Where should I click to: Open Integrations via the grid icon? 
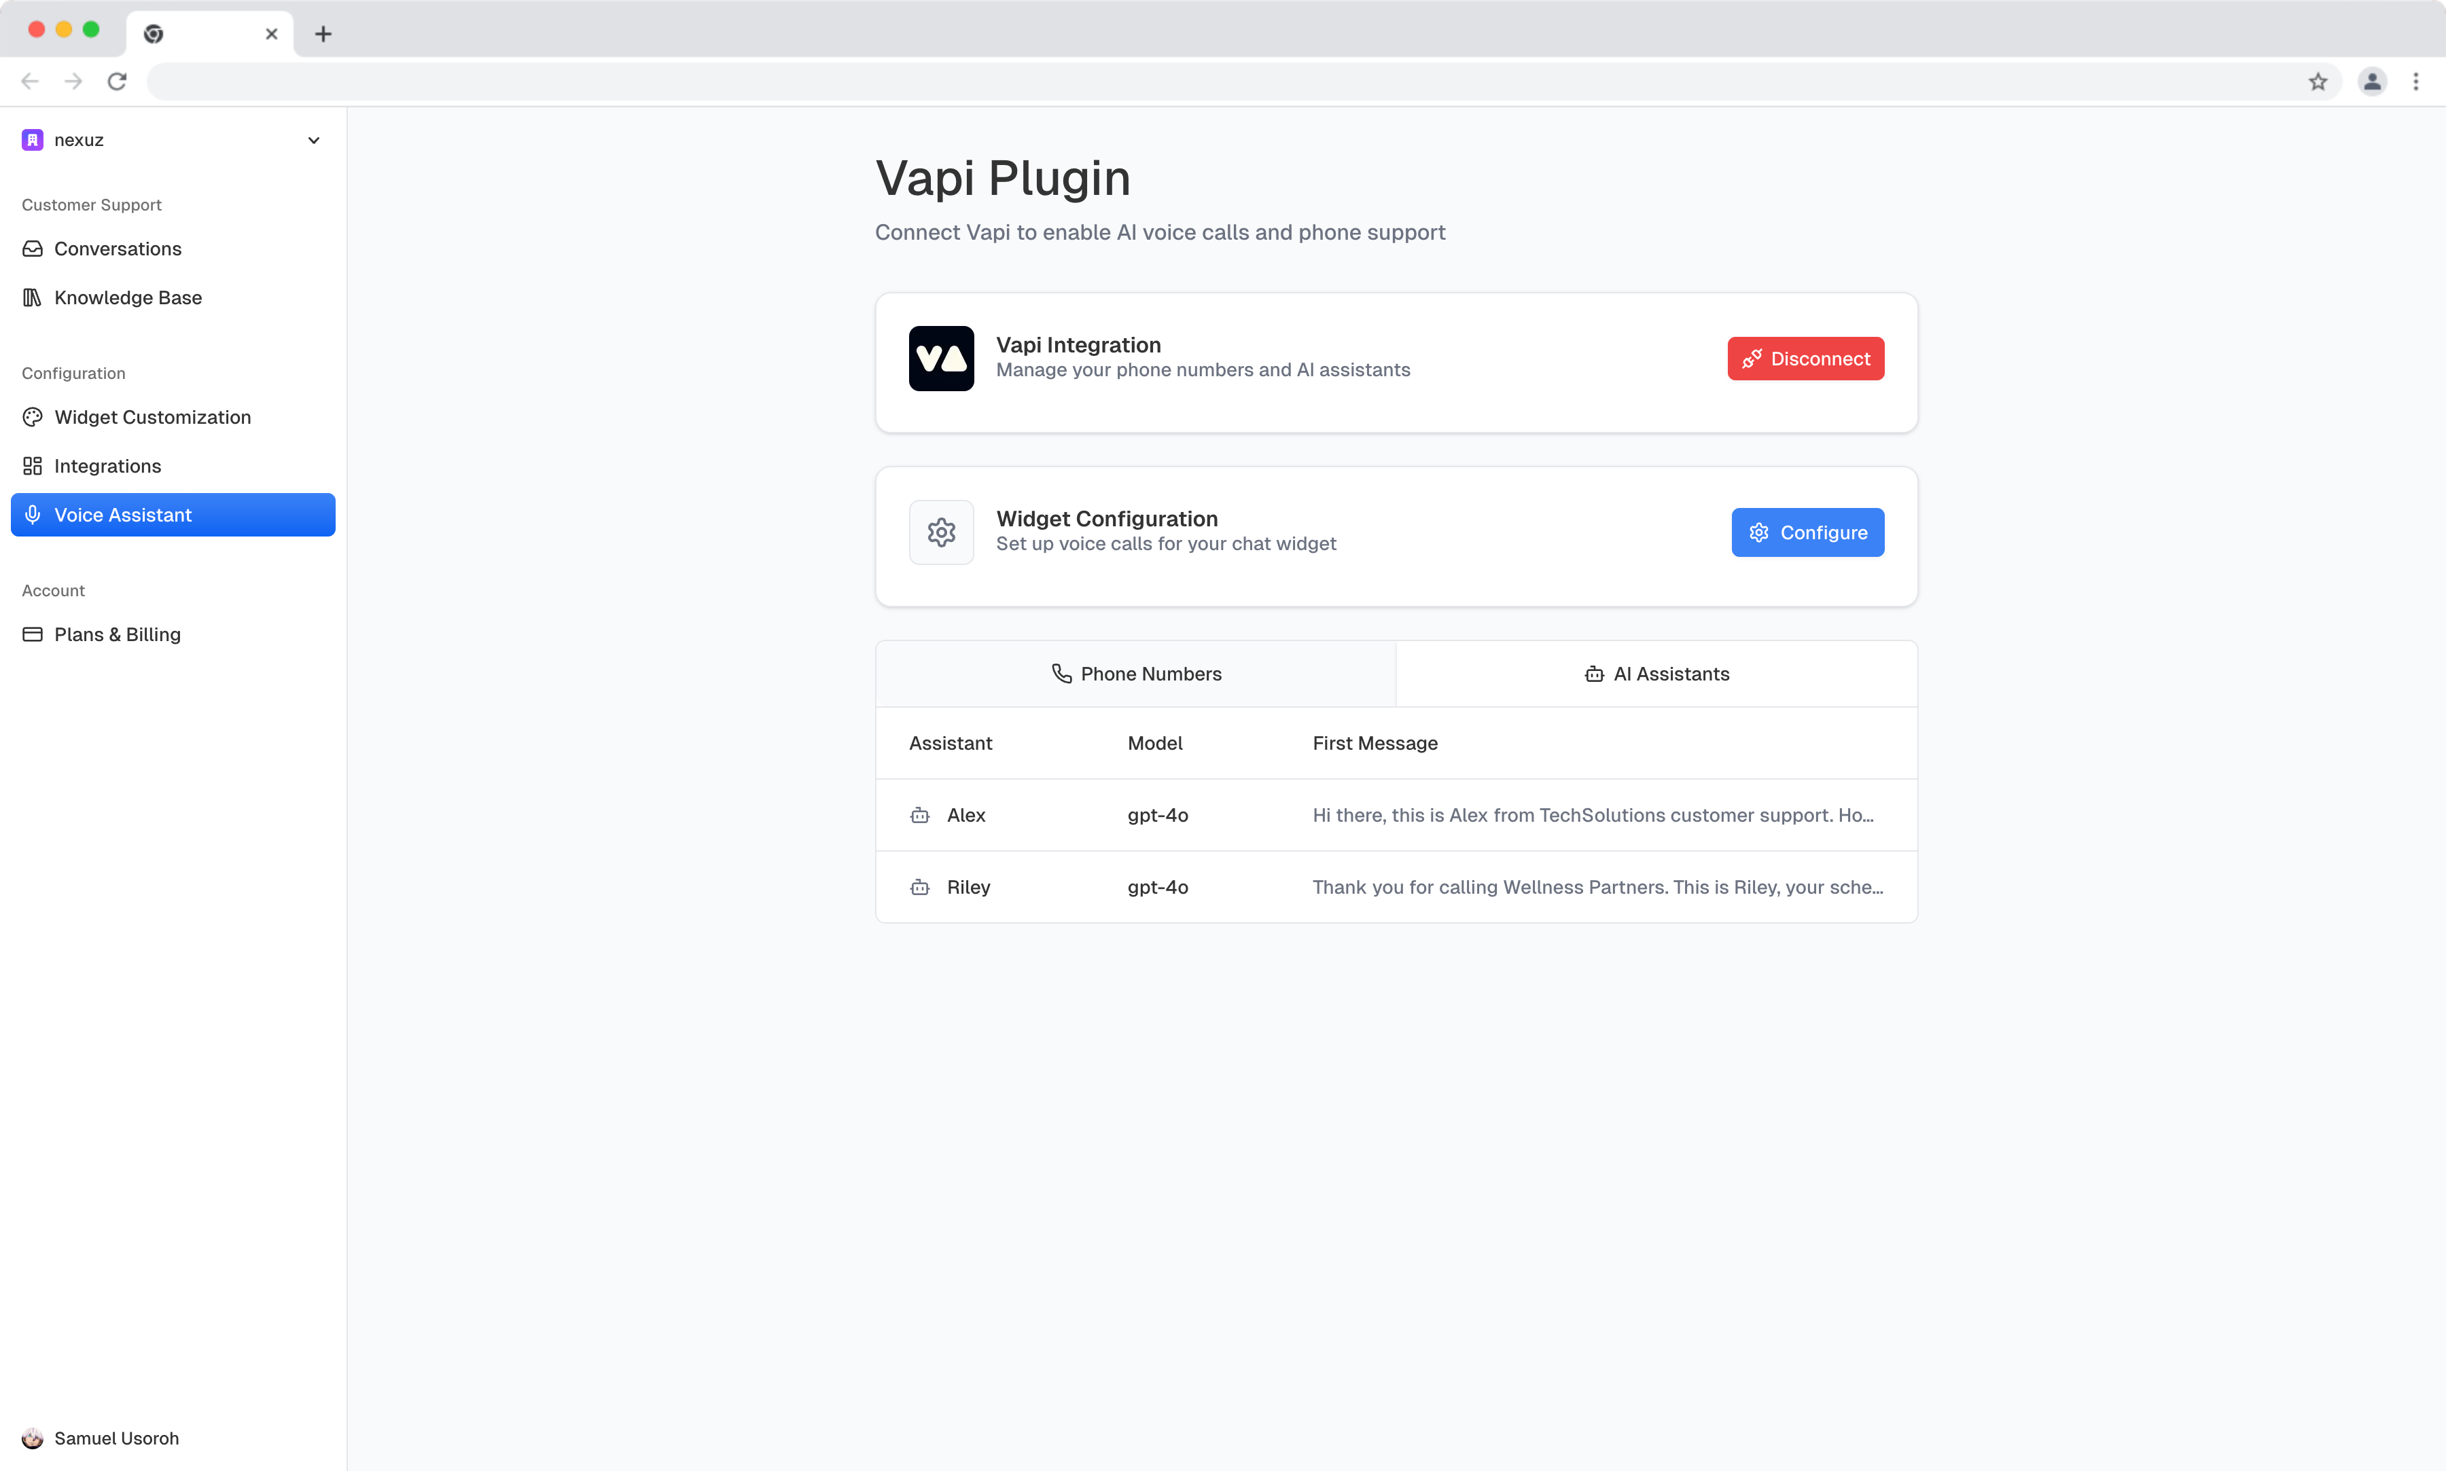33,465
